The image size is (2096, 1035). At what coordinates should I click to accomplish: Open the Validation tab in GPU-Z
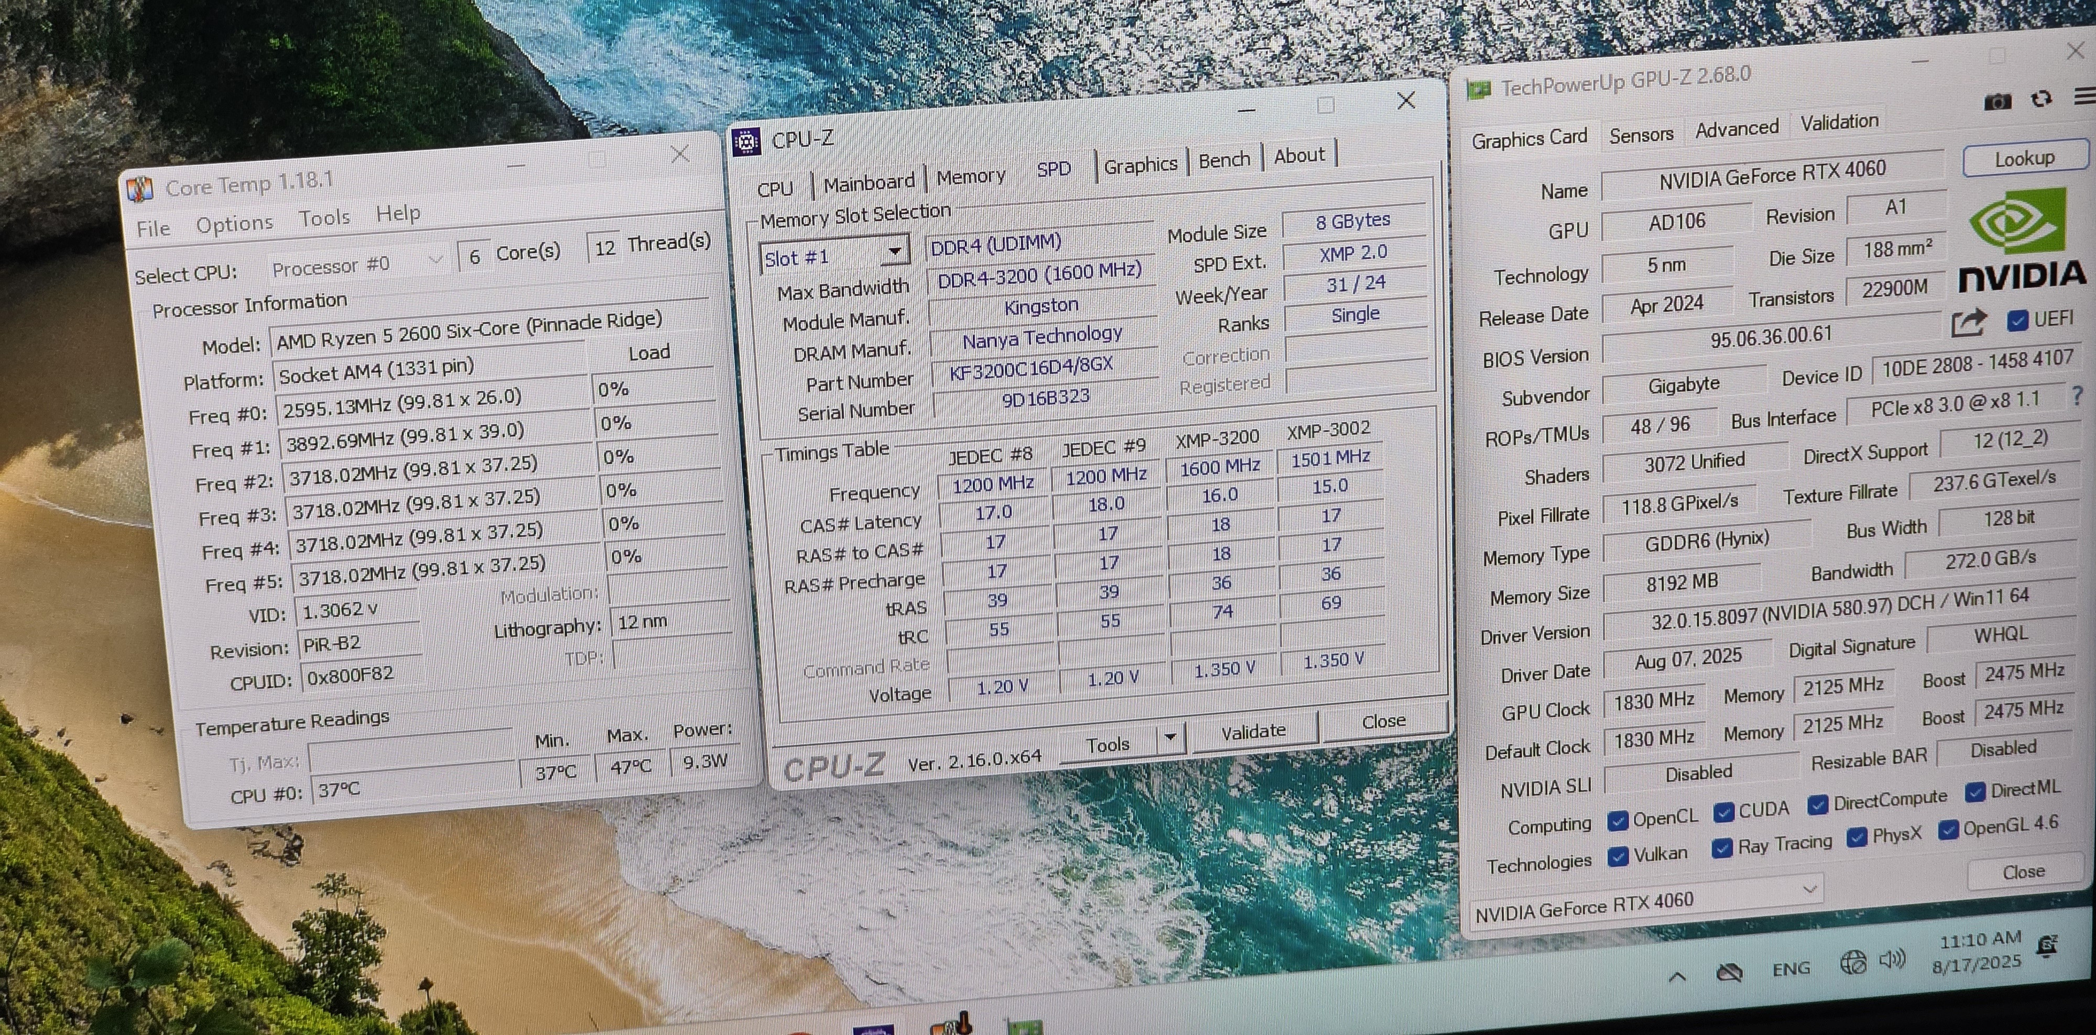(x=1840, y=122)
